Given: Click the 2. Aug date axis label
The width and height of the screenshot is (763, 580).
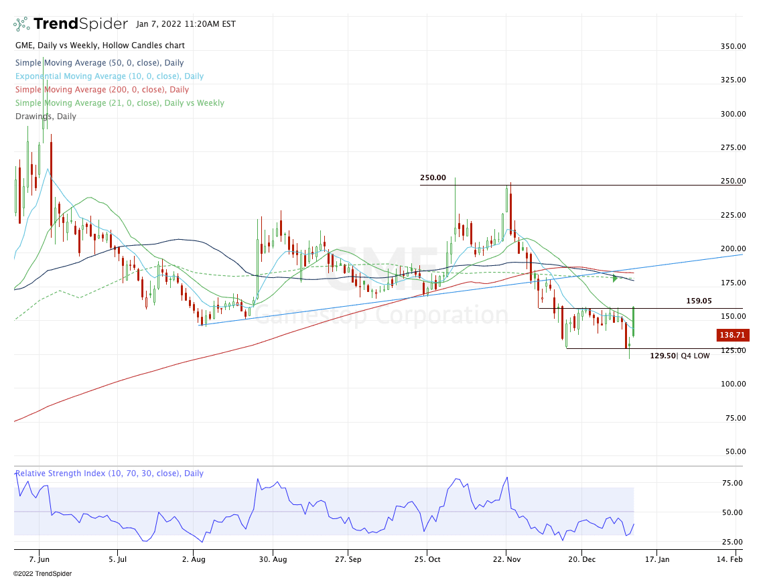Looking at the screenshot, I should point(194,559).
